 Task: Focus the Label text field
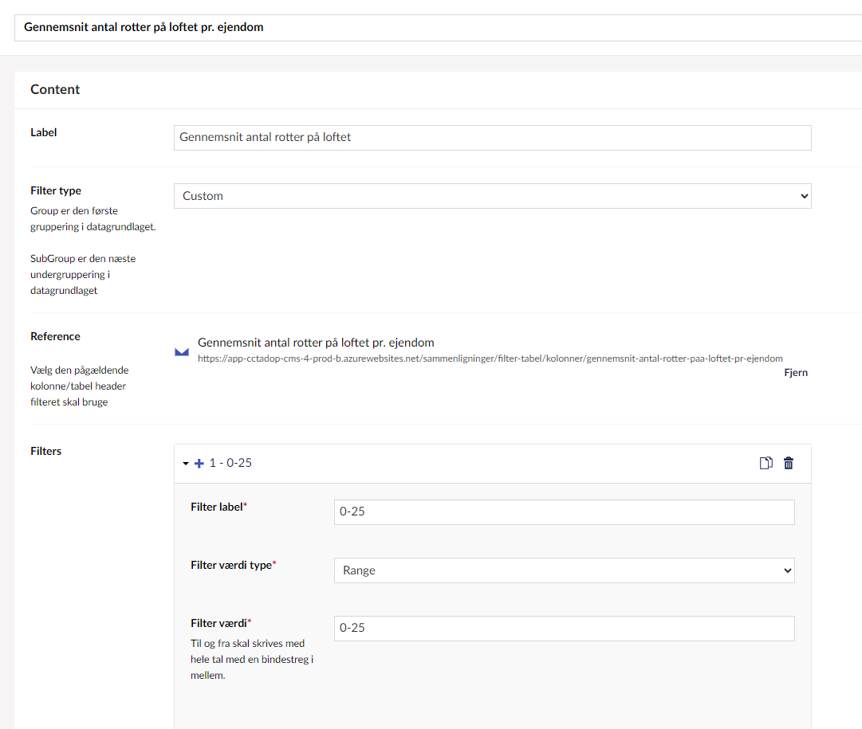click(x=492, y=137)
